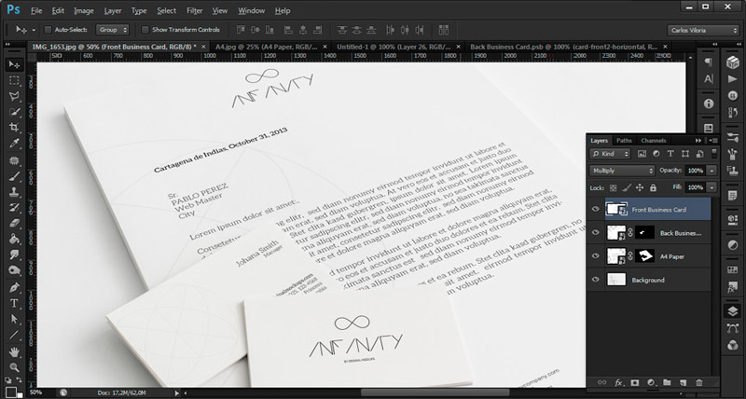This screenshot has width=746, height=399.
Task: Expand the status bar info arrow
Action: pyautogui.click(x=177, y=392)
